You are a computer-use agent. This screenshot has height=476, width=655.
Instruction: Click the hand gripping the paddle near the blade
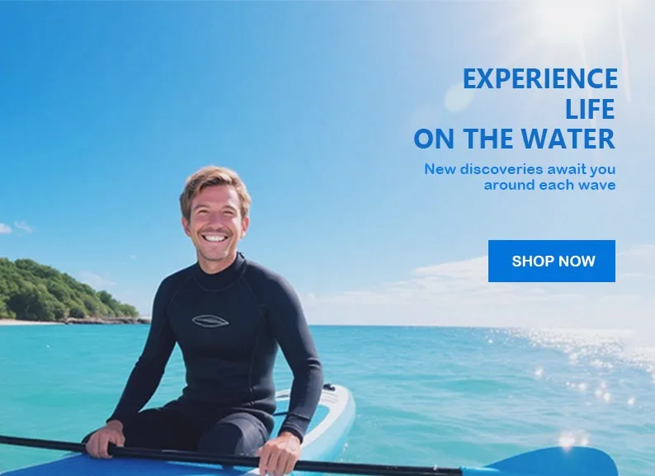click(279, 454)
